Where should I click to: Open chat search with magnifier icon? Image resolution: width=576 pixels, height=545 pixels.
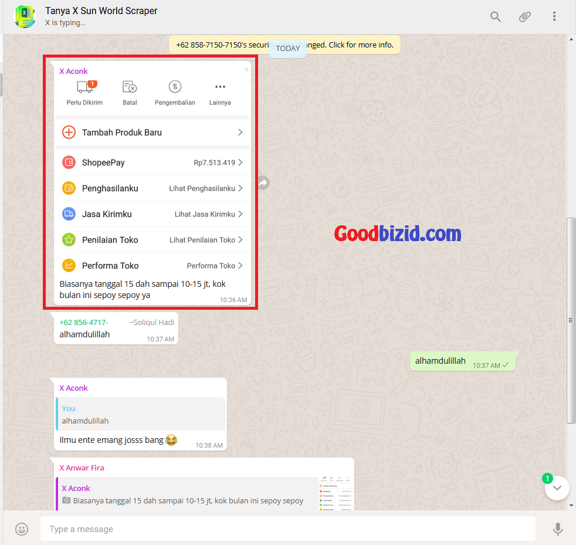(495, 16)
